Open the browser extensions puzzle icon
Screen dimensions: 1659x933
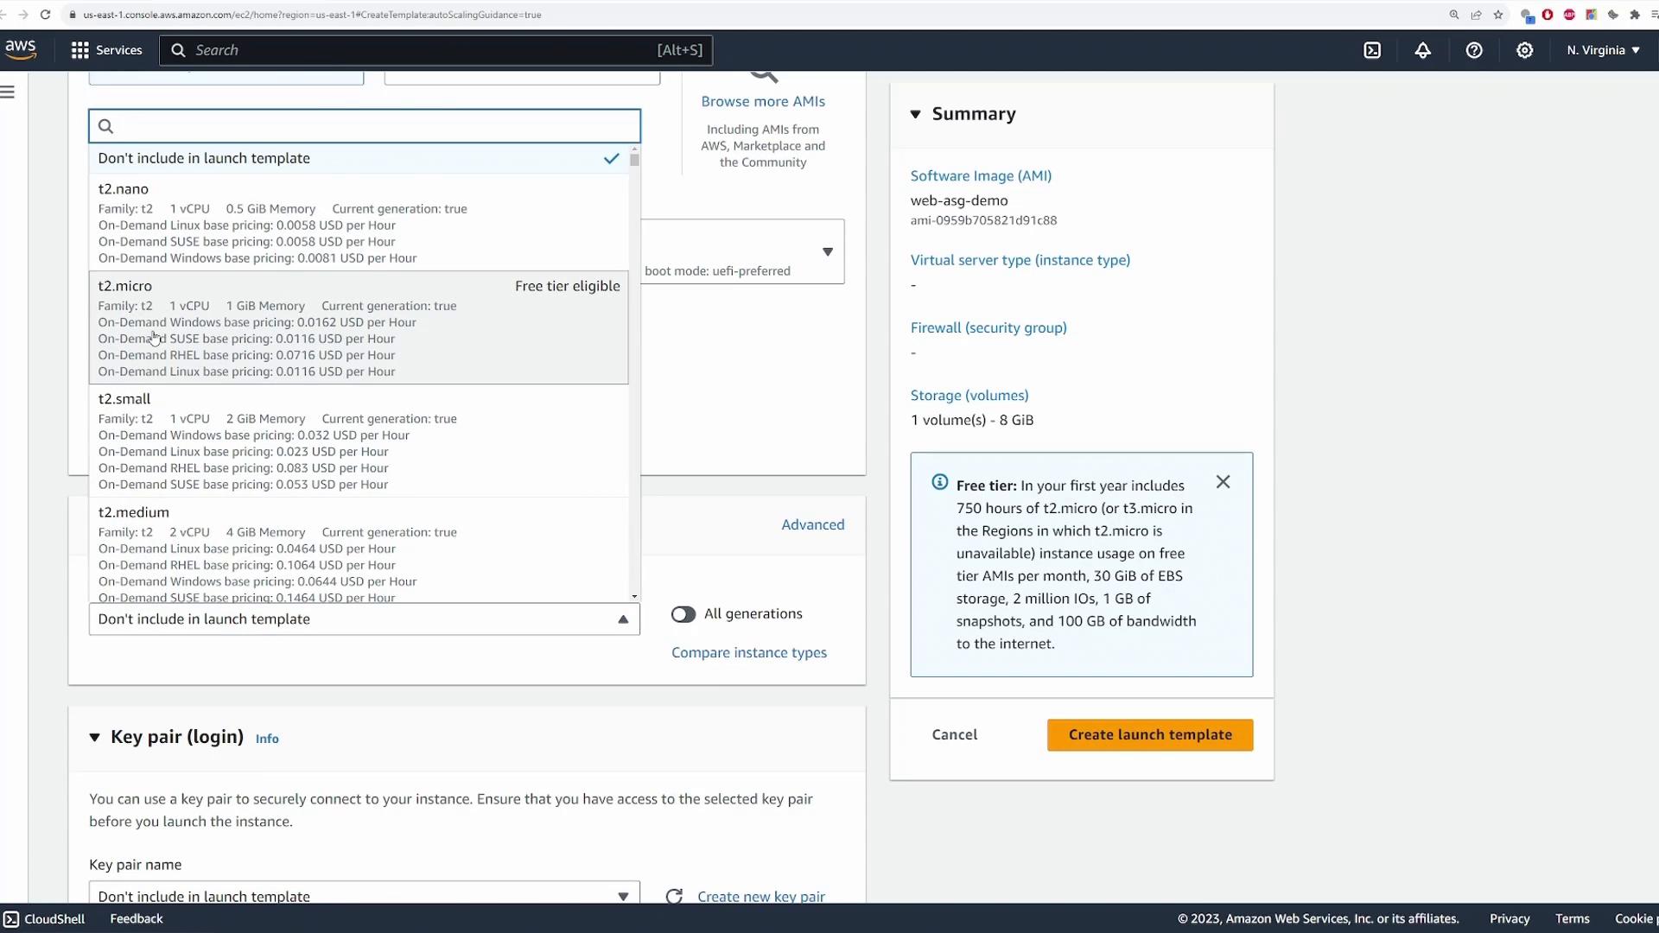1635,15
